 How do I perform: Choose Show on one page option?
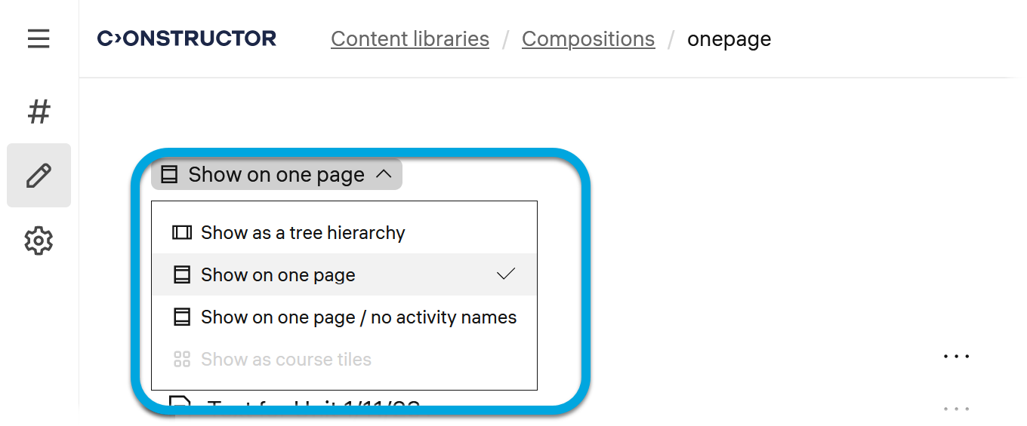click(x=278, y=275)
